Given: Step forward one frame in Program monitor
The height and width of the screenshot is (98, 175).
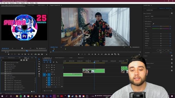Looking at the screenshot, I should click(x=98, y=54).
